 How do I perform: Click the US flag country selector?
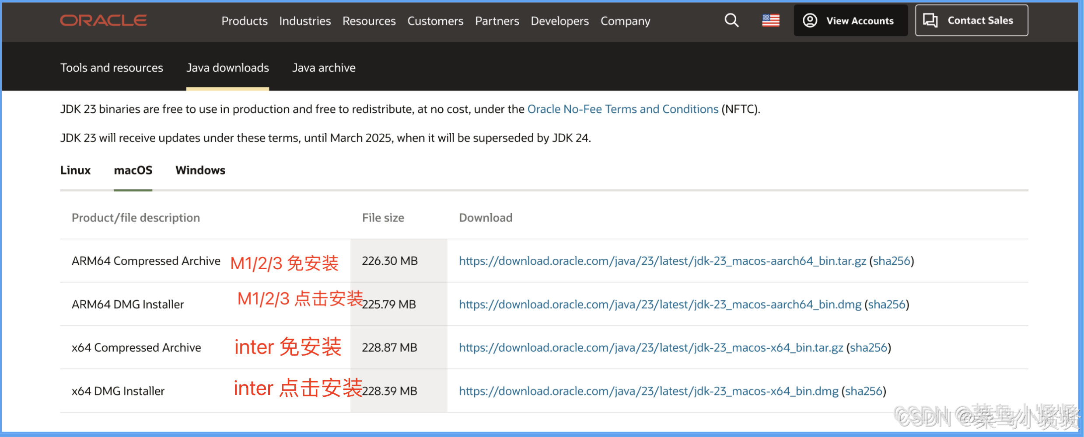coord(771,21)
